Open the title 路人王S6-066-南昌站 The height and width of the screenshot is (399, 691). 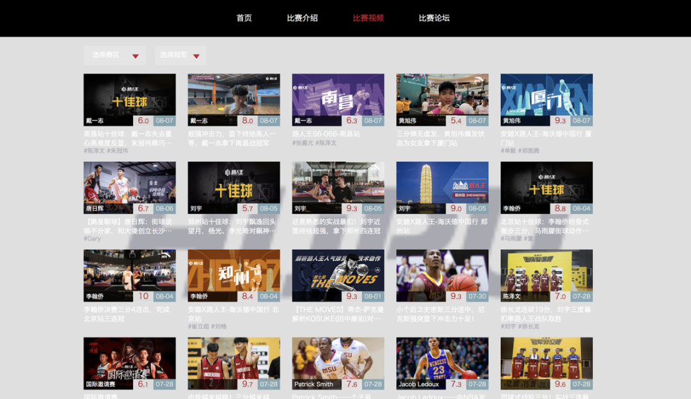click(326, 134)
